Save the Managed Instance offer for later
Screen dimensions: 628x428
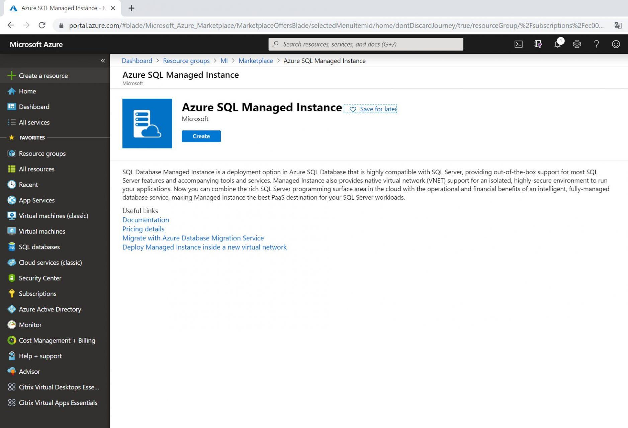[x=371, y=109]
